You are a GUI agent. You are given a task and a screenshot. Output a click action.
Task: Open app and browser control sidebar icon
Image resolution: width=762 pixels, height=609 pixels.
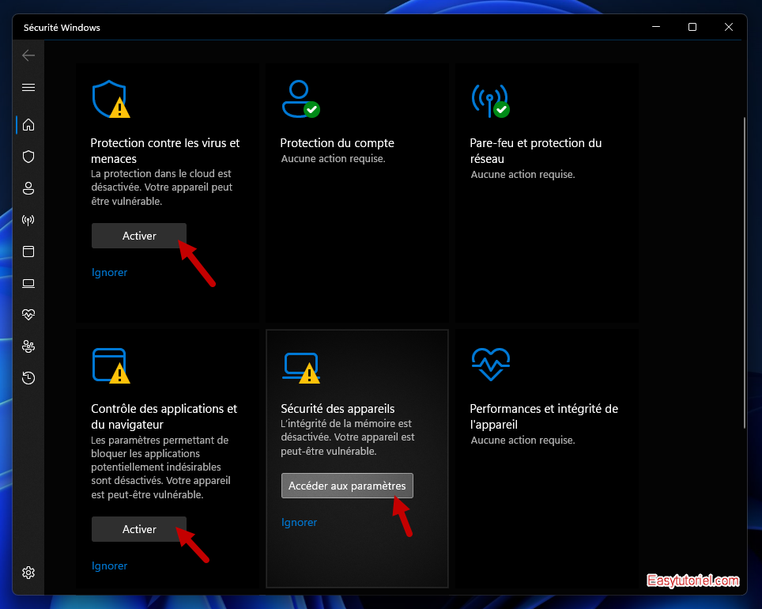tap(28, 252)
